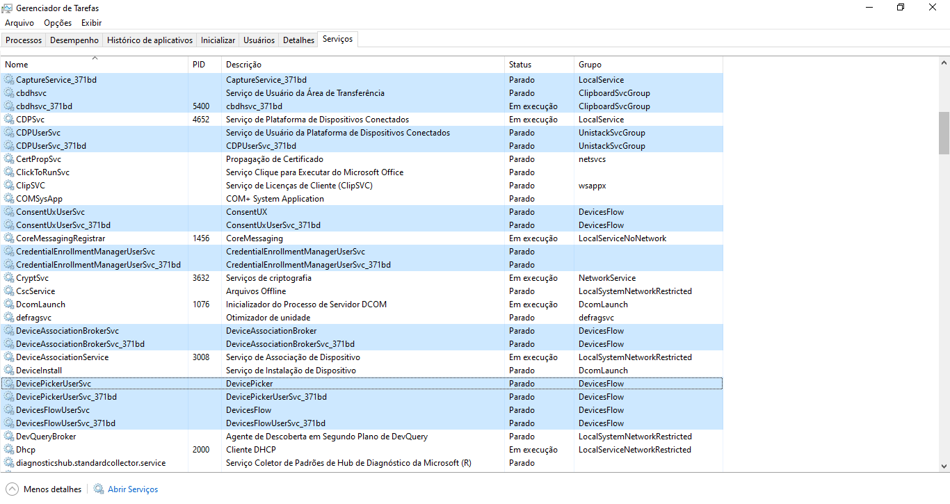Select the CoreMessagingRegistrar service row
This screenshot has width=950, height=504.
[x=362, y=238]
